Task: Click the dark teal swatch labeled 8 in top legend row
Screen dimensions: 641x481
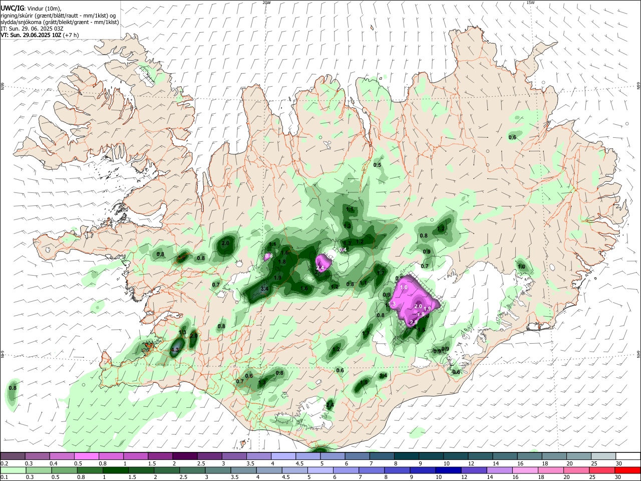Action: 406,456
